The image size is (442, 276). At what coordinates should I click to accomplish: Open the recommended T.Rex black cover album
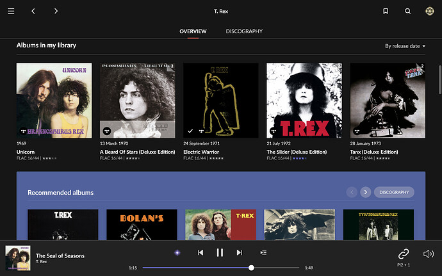click(63, 225)
